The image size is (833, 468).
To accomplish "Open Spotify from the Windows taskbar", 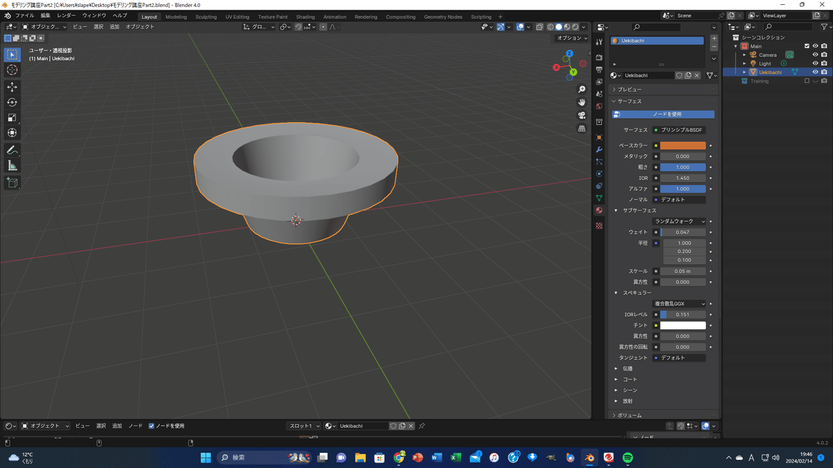I will [628, 458].
